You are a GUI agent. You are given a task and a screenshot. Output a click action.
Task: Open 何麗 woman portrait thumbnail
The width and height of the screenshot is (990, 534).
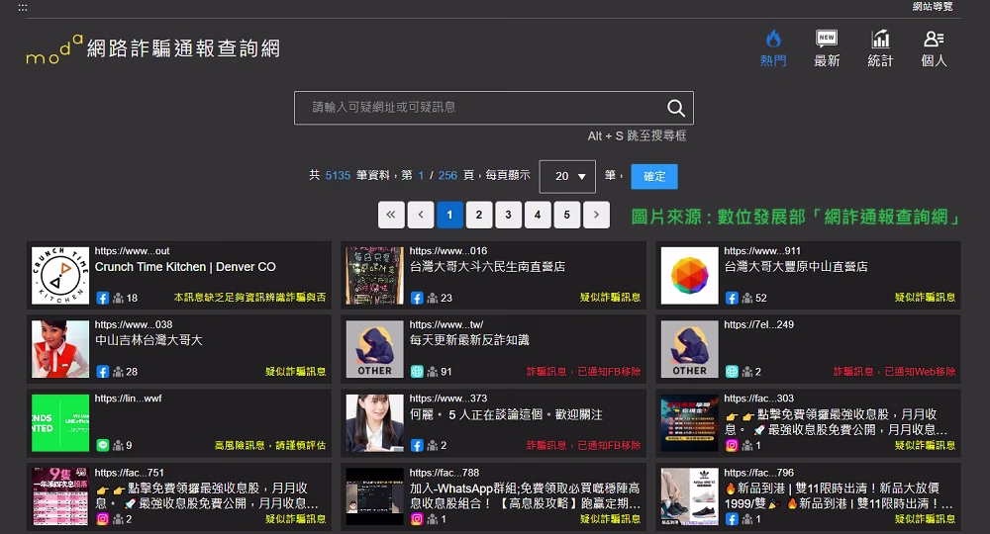pyautogui.click(x=374, y=423)
